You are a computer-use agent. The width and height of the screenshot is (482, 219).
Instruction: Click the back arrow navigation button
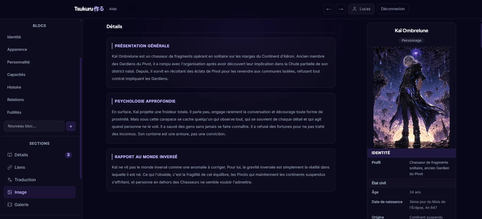coord(328,9)
